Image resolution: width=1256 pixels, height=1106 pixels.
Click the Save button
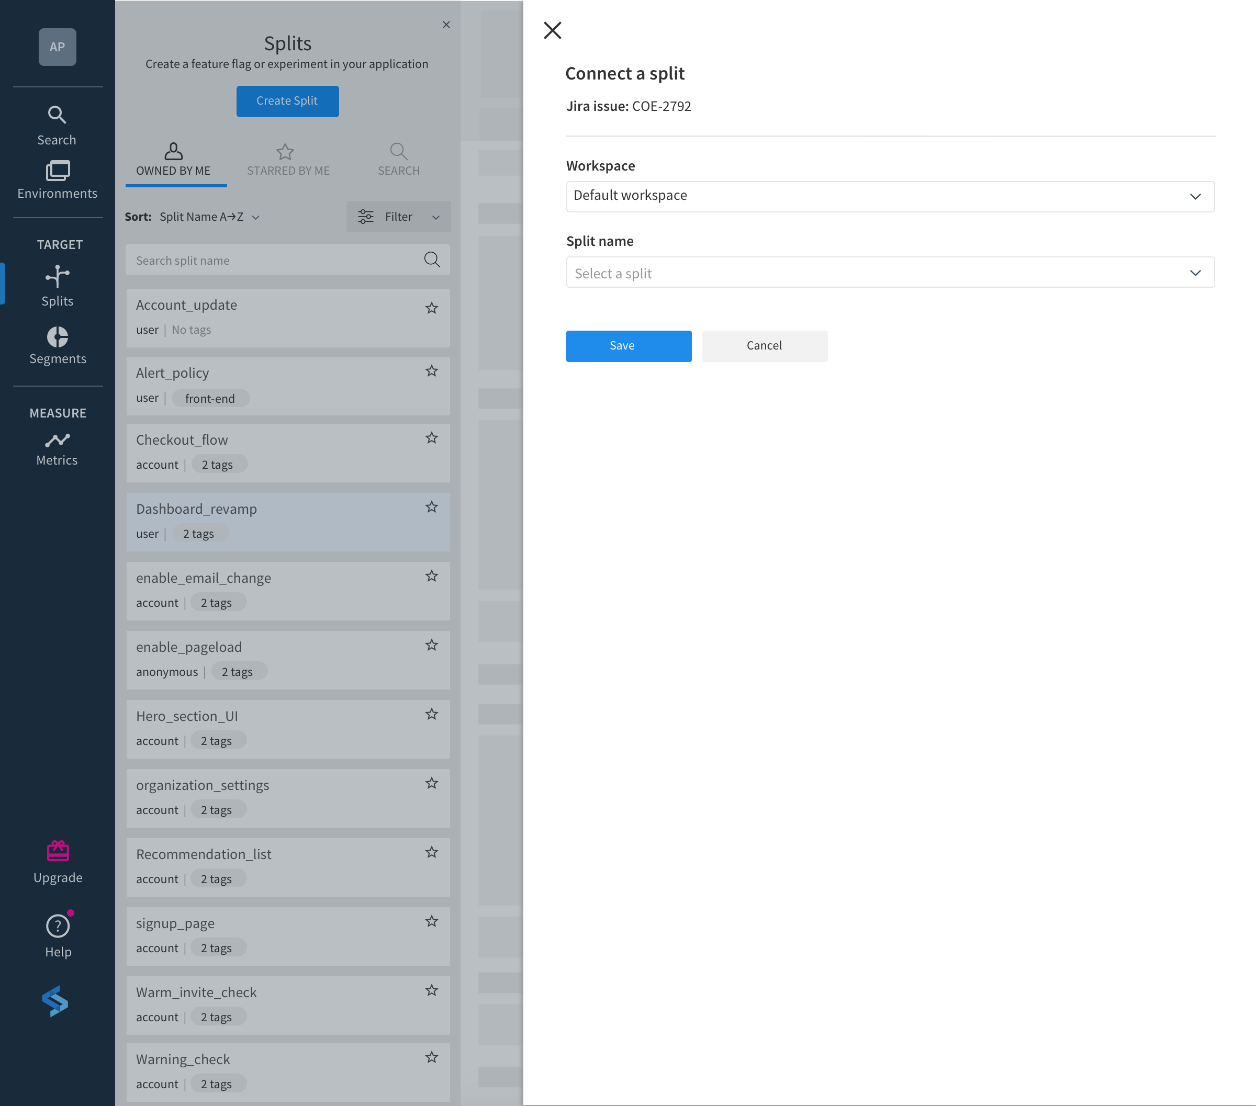click(622, 345)
